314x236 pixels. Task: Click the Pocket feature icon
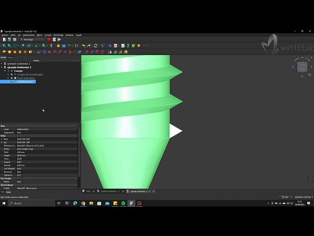coord(39,52)
